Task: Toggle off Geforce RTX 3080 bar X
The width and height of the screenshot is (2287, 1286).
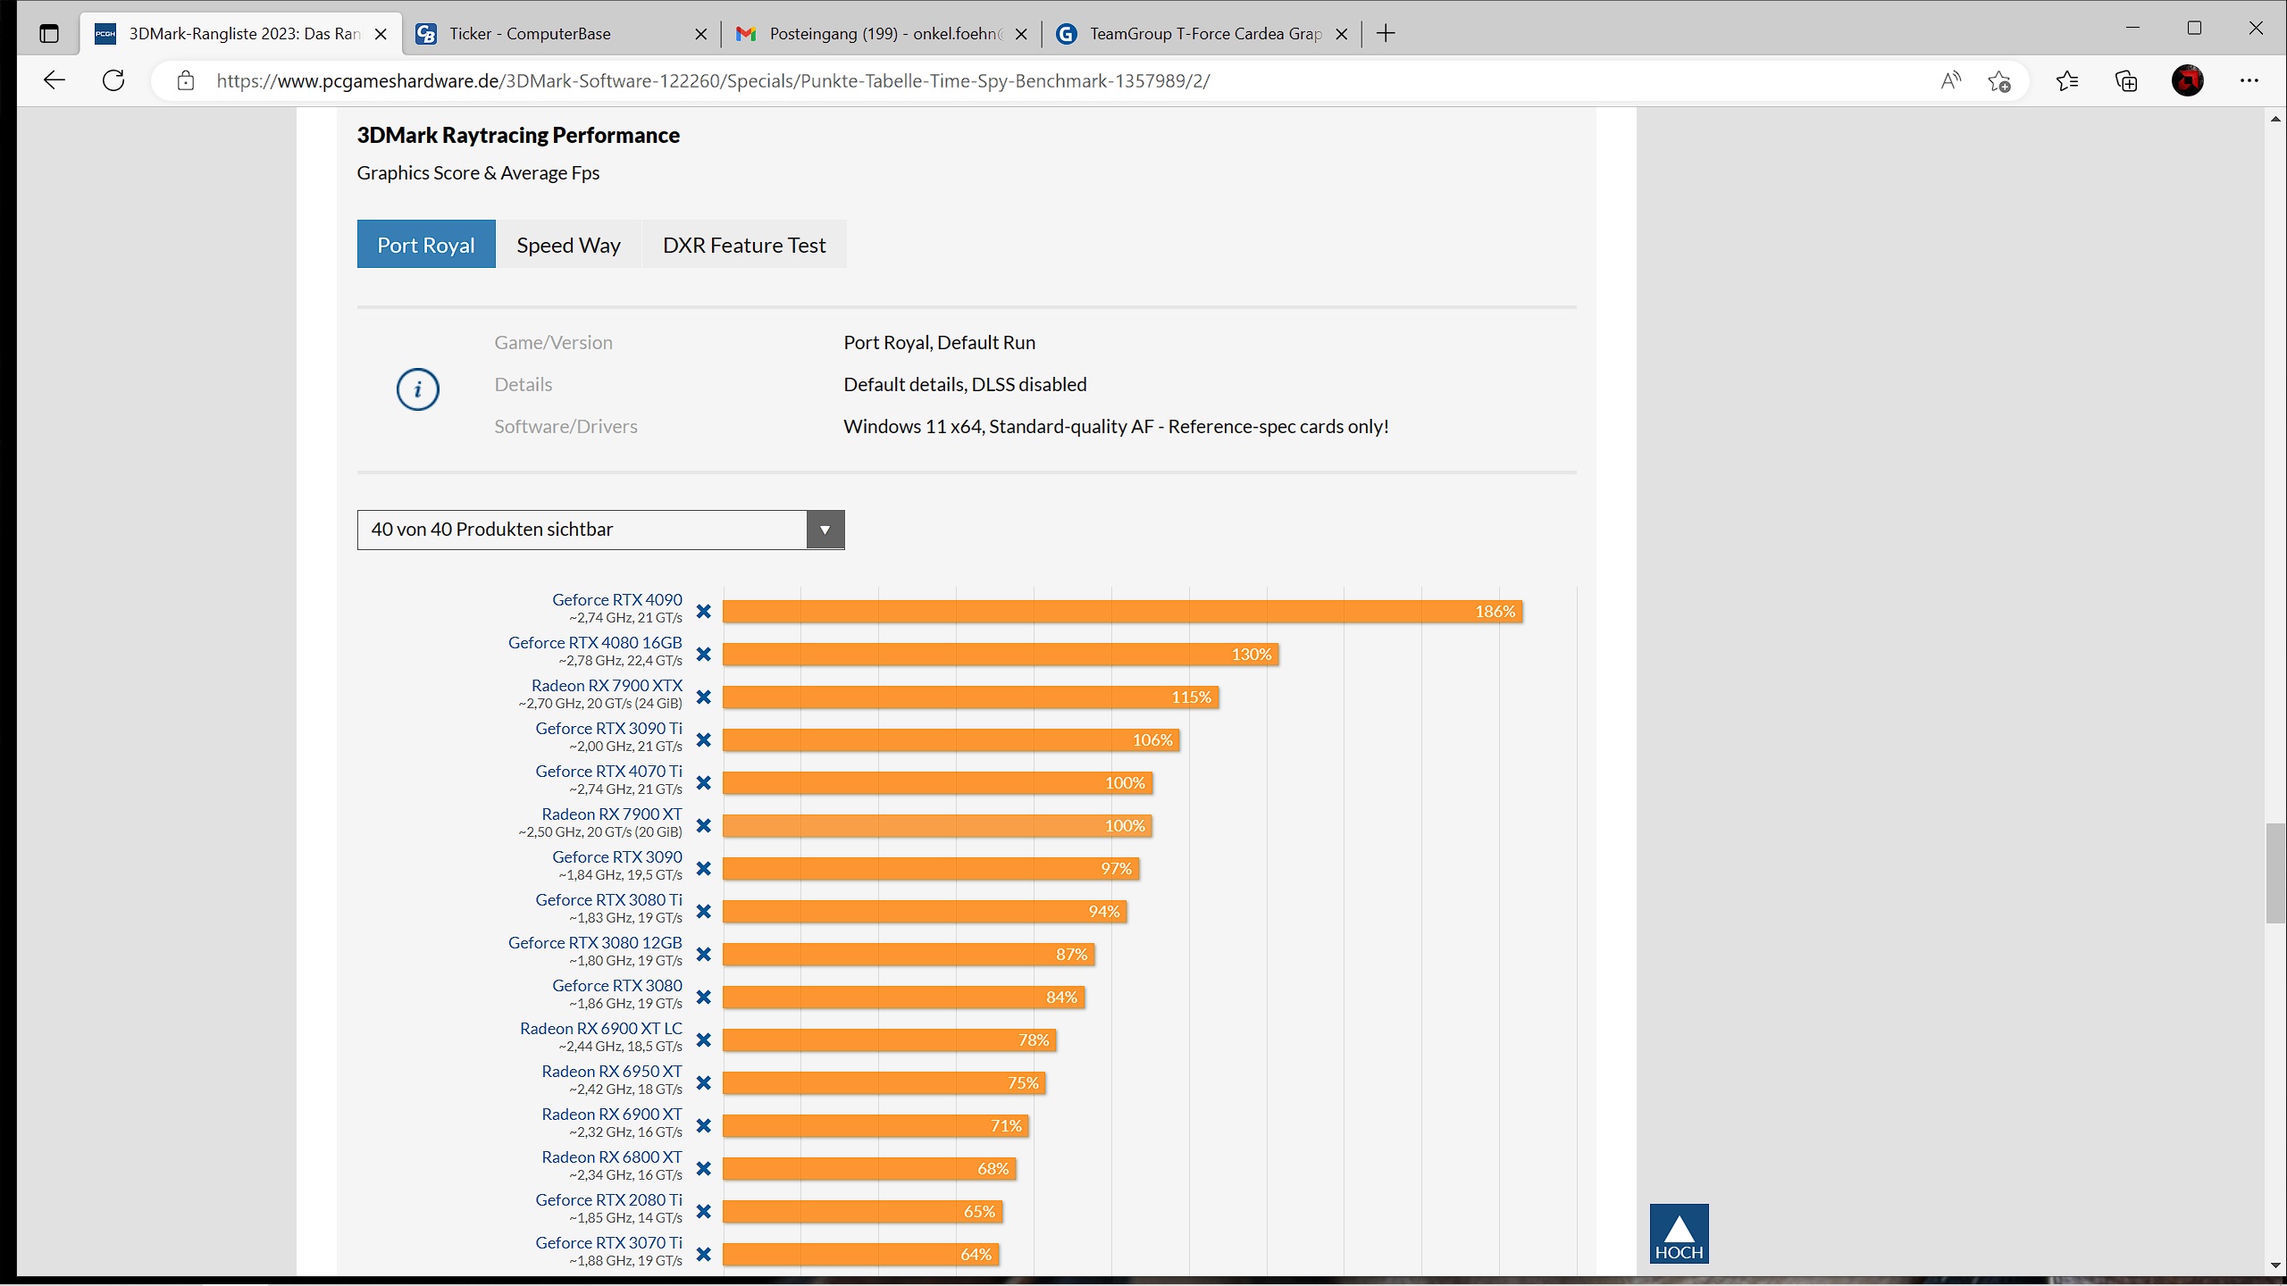Action: [704, 998]
